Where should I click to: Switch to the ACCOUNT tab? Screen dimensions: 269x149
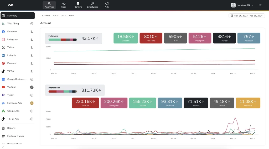(x=46, y=15)
